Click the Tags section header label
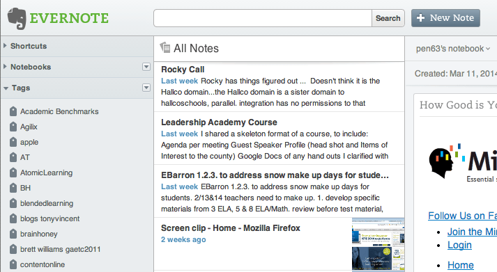The image size is (497, 272). [x=21, y=88]
